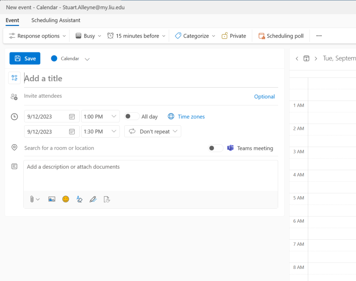Switch to the Scheduling Assistant tab

(x=56, y=20)
